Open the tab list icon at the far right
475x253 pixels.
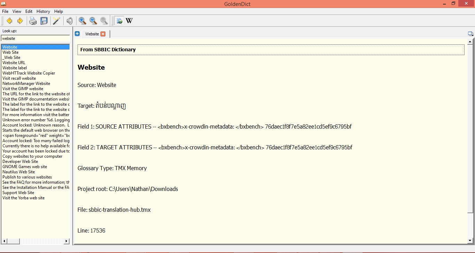tap(470, 34)
